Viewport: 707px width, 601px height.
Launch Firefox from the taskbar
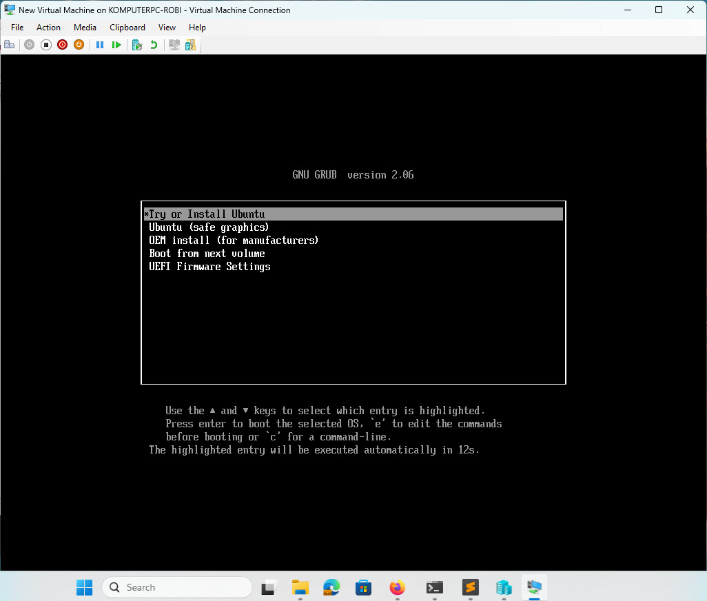click(x=397, y=587)
